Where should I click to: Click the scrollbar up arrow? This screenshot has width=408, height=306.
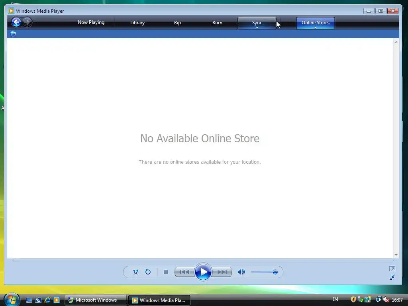point(396,42)
